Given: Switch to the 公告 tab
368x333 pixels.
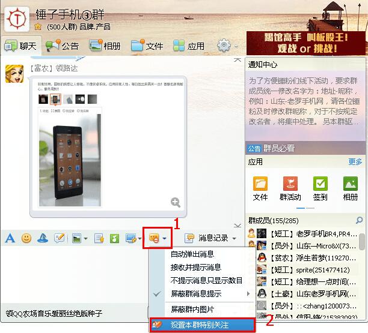Looking at the screenshot, I should [63, 46].
